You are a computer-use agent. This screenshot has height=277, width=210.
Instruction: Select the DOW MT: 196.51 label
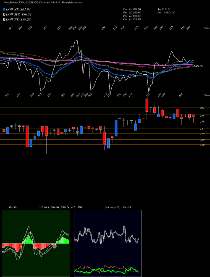(x=18, y=15)
